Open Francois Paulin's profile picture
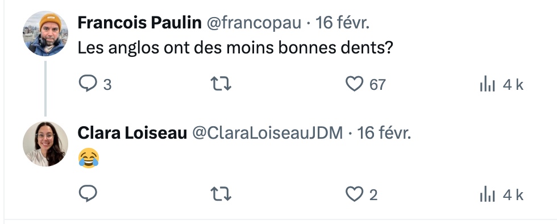Viewport: 557px width, 224px height. click(x=45, y=34)
